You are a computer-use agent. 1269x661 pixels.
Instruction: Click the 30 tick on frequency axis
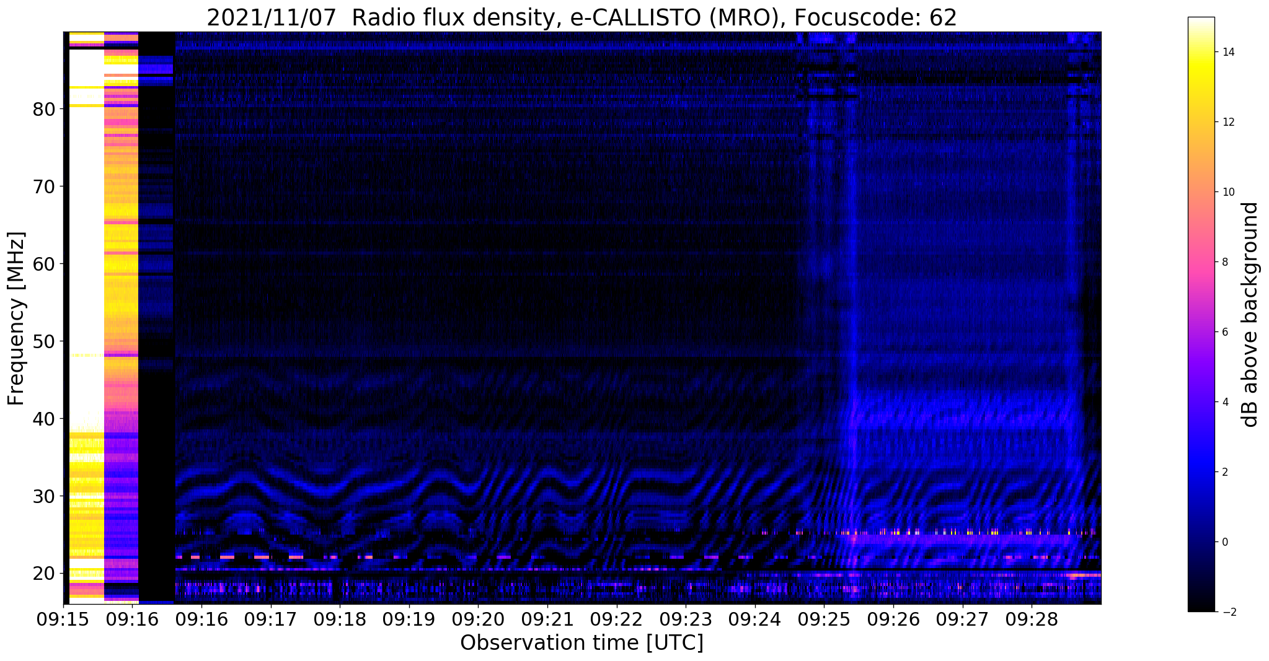[43, 496]
